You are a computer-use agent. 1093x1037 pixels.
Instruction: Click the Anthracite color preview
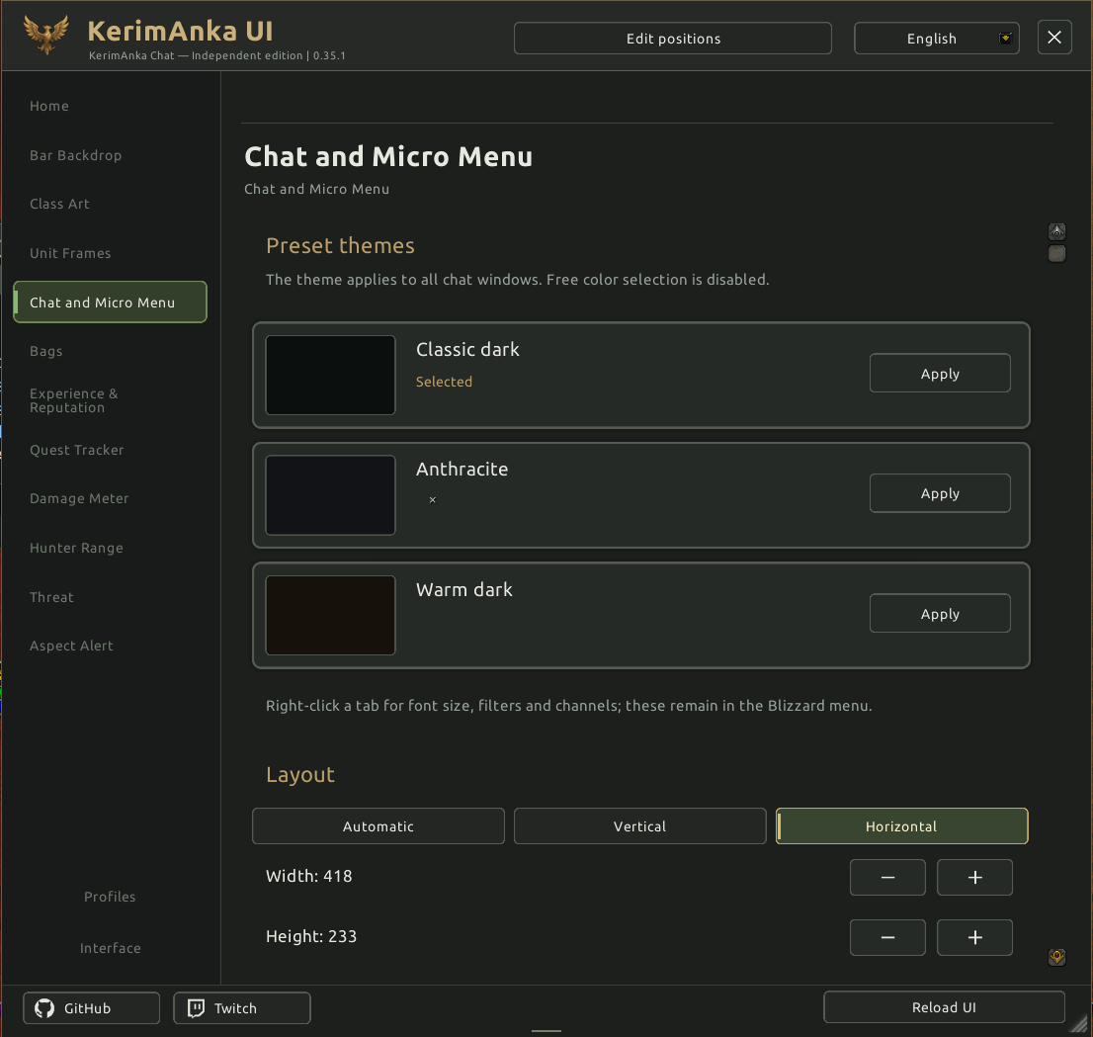330,495
